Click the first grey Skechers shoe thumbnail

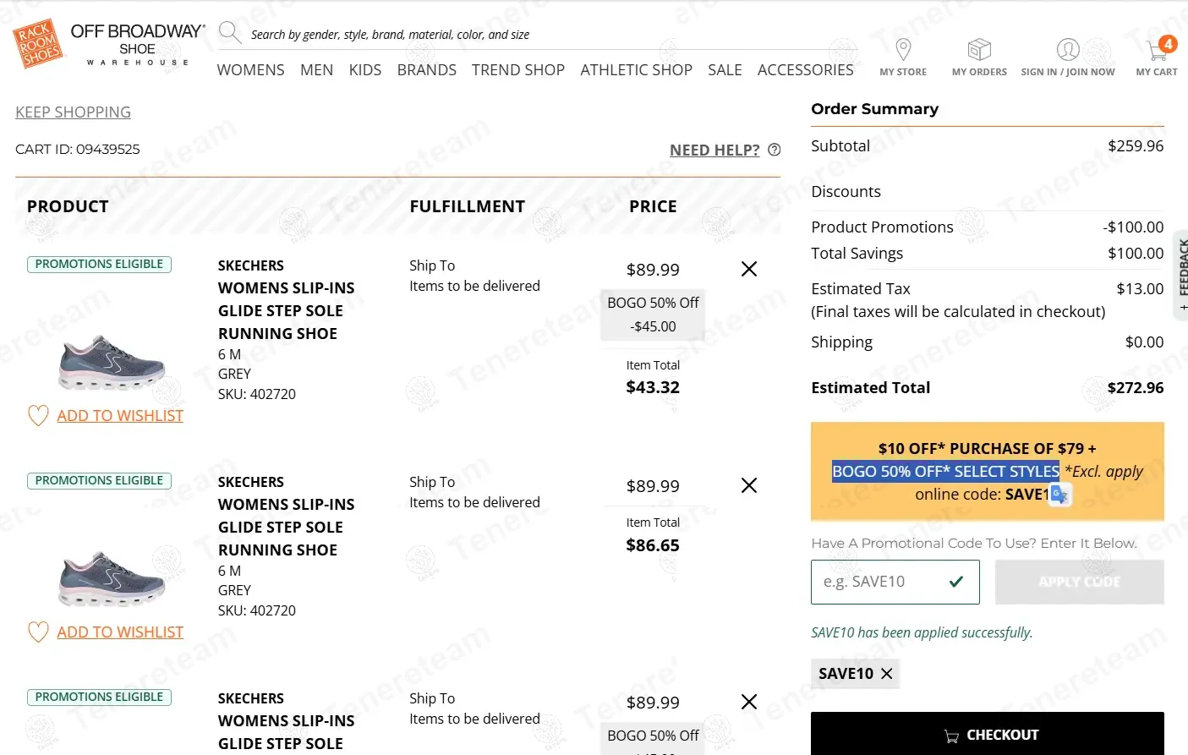click(112, 364)
